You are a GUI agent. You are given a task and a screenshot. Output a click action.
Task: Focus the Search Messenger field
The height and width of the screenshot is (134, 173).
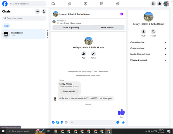tap(24, 18)
